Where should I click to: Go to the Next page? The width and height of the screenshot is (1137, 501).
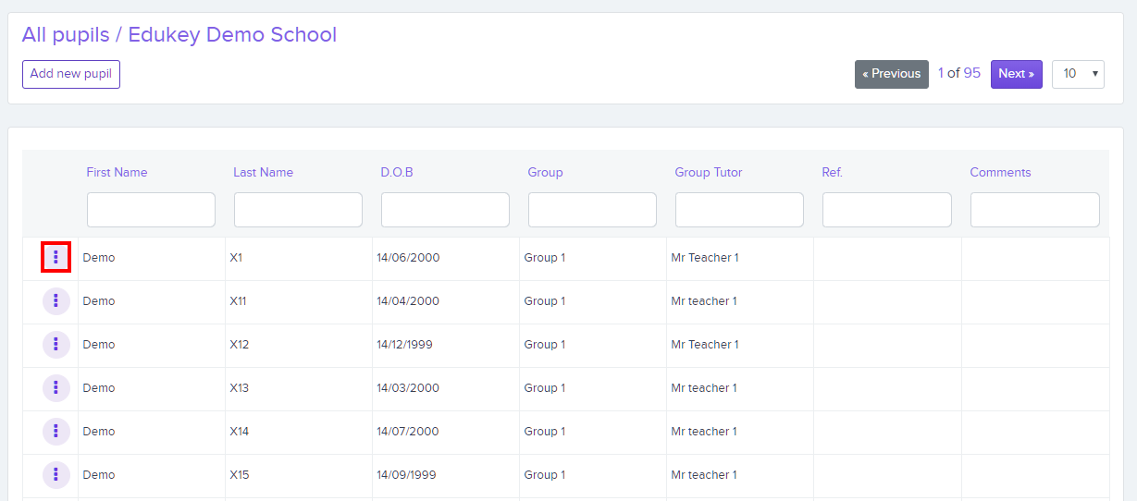(x=1017, y=74)
